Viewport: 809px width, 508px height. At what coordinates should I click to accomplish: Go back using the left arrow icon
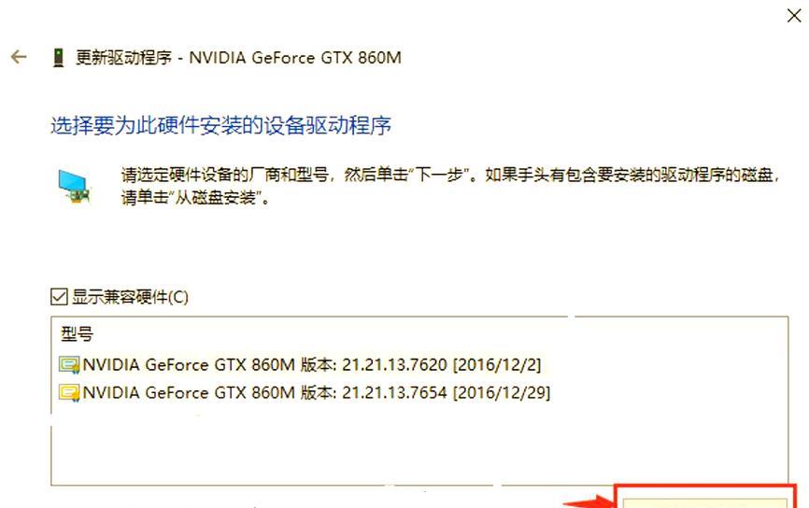[x=19, y=57]
